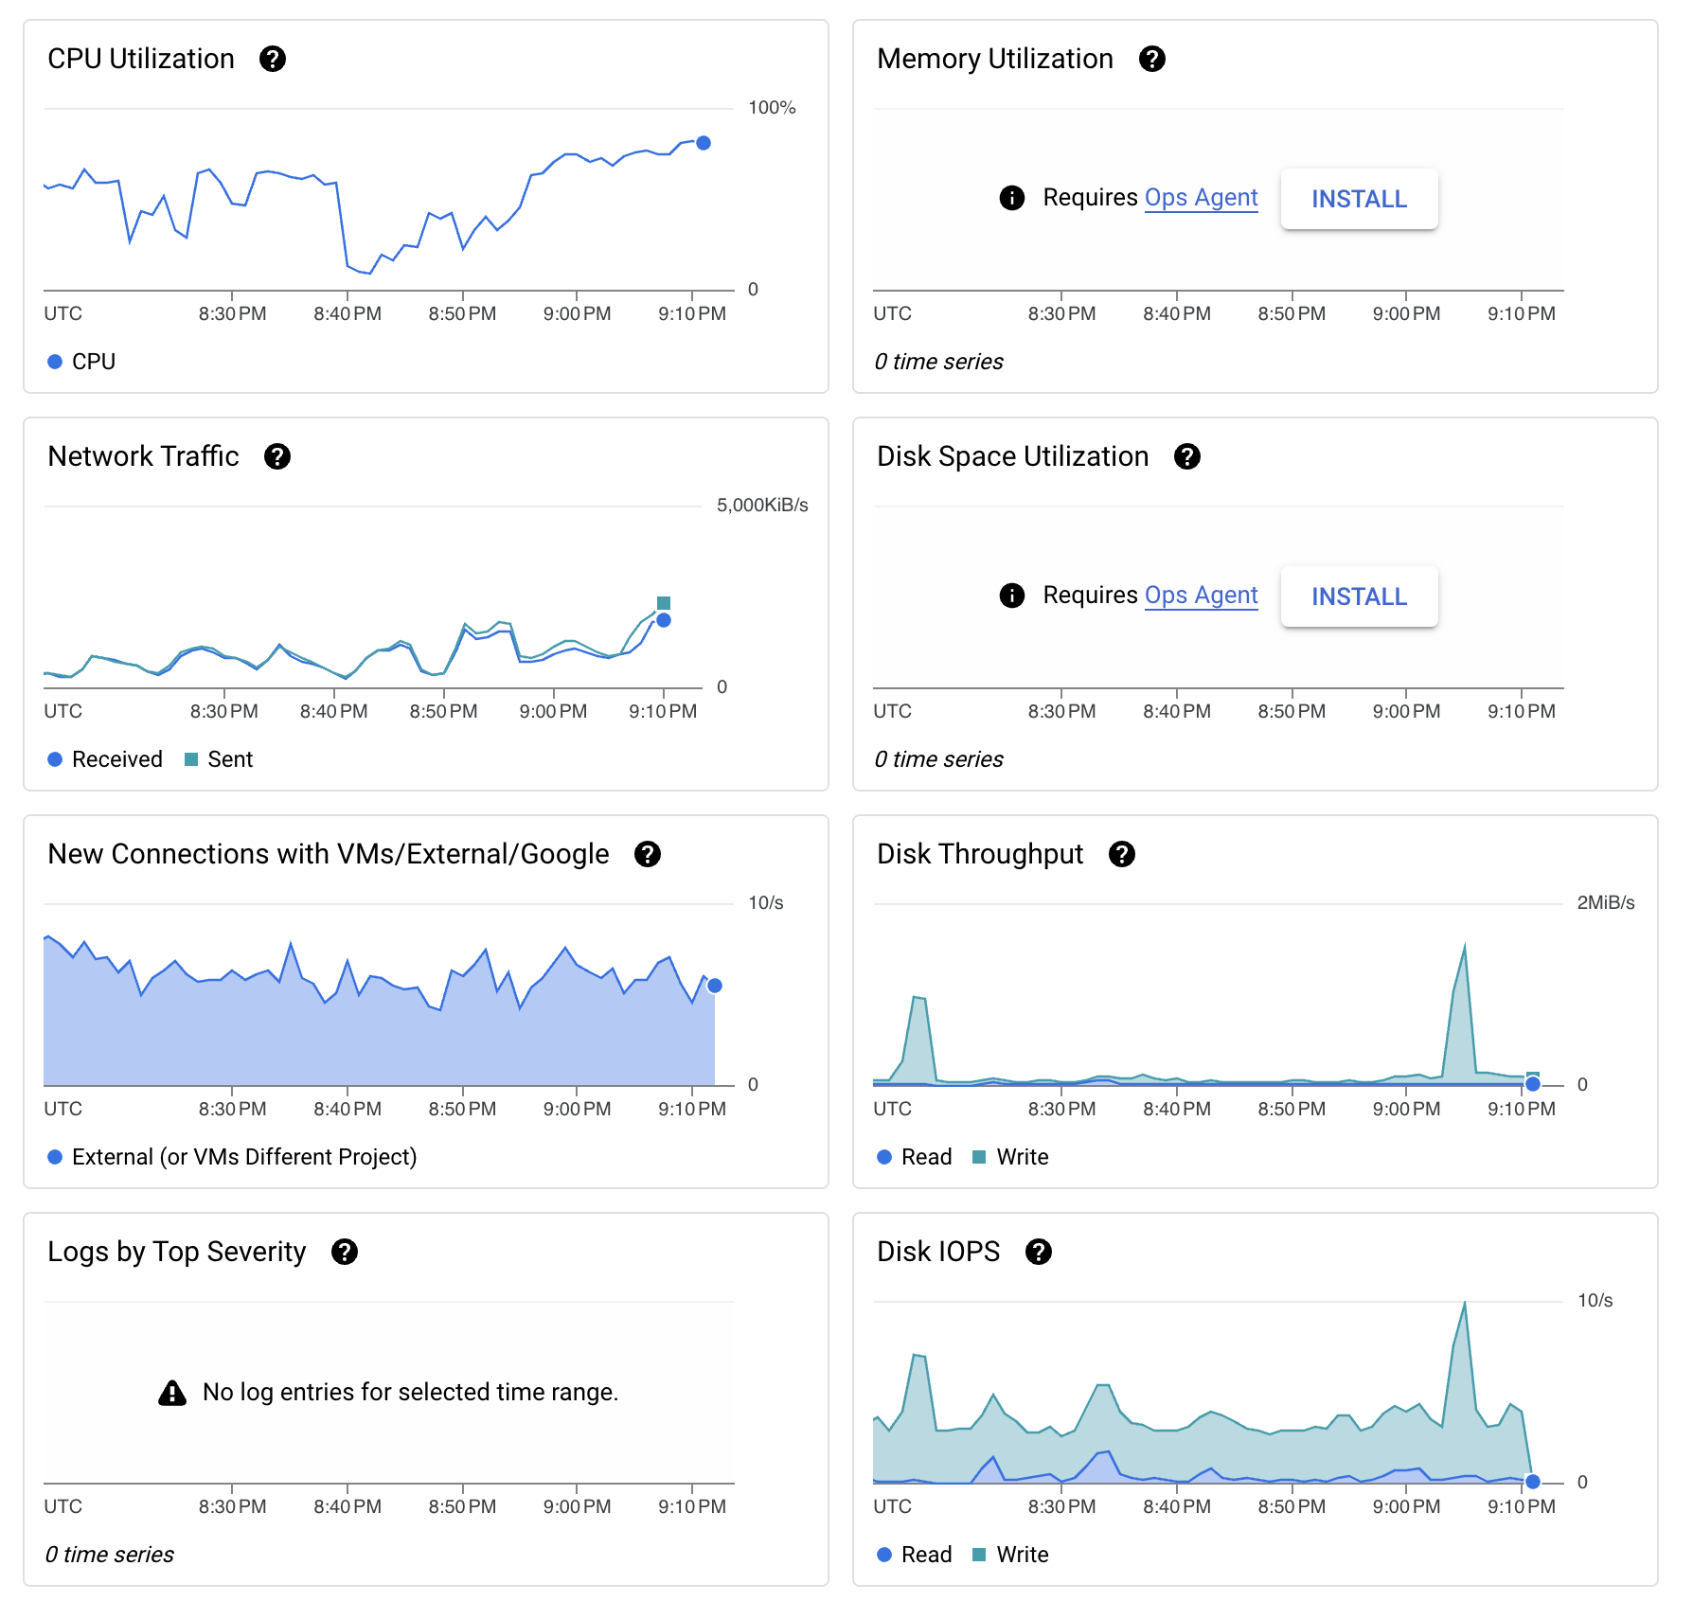Screen dimensions: 1693x1619
Task: Select latest Sent square marker on Network chart
Action: click(x=664, y=603)
